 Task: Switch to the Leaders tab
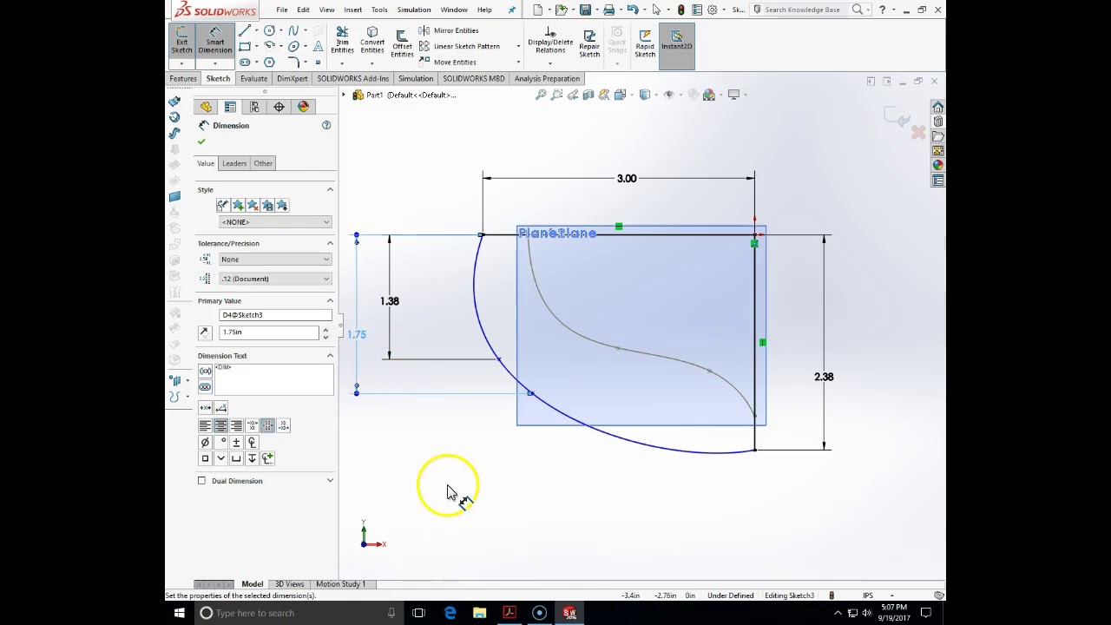click(233, 163)
